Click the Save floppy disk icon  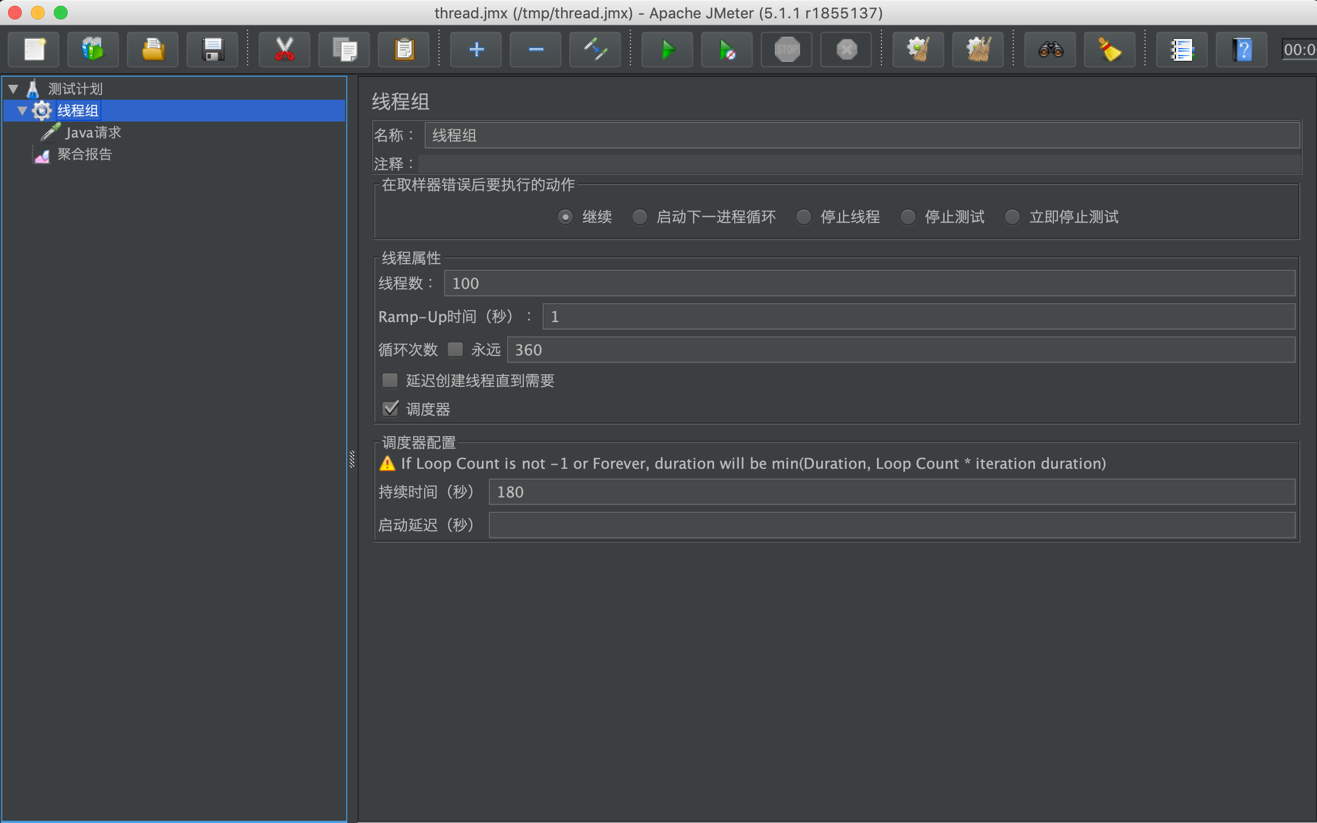pyautogui.click(x=213, y=50)
